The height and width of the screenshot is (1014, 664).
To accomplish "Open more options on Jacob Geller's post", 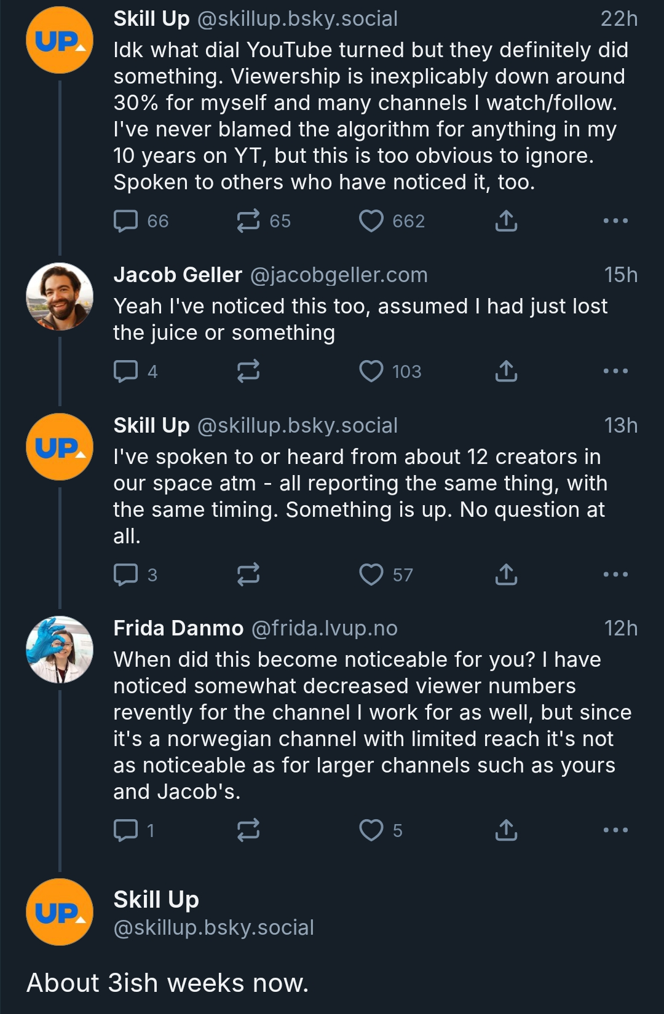I will (x=615, y=371).
